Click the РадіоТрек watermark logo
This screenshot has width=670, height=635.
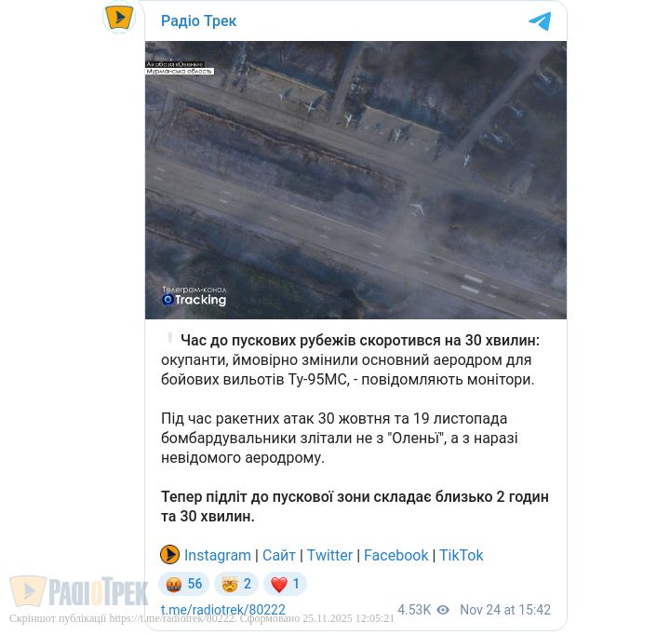(x=78, y=591)
